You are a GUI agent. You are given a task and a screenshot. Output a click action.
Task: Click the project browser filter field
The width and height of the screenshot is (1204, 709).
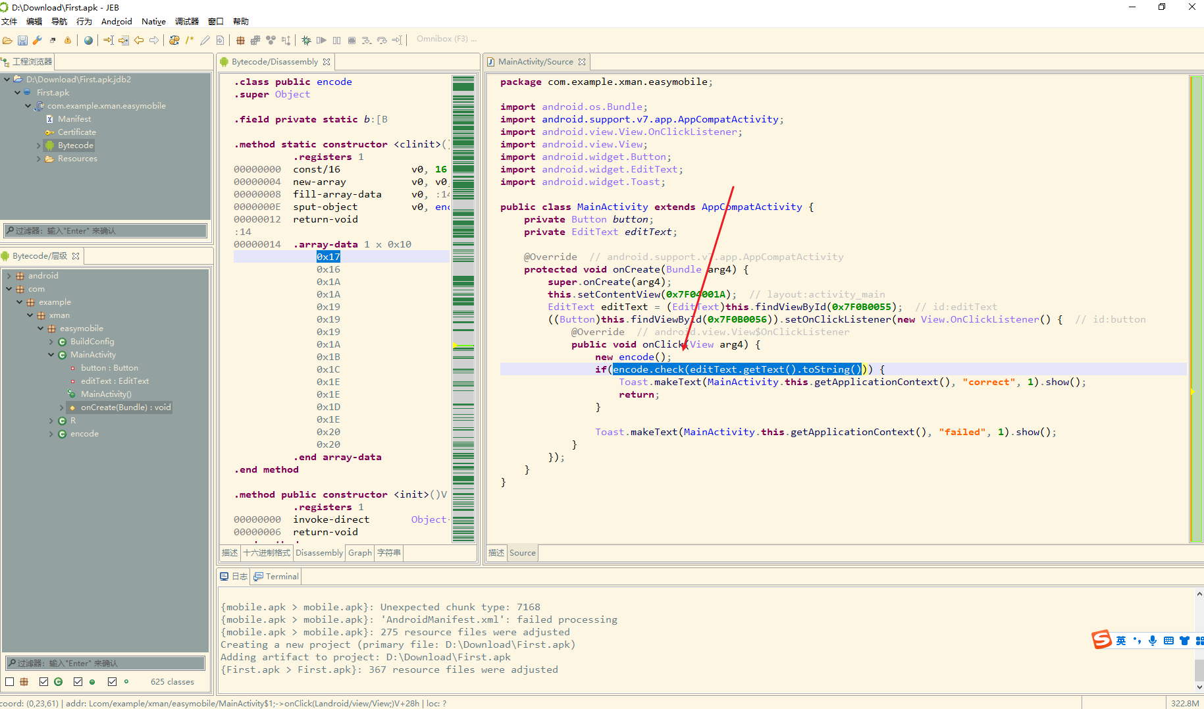click(105, 231)
